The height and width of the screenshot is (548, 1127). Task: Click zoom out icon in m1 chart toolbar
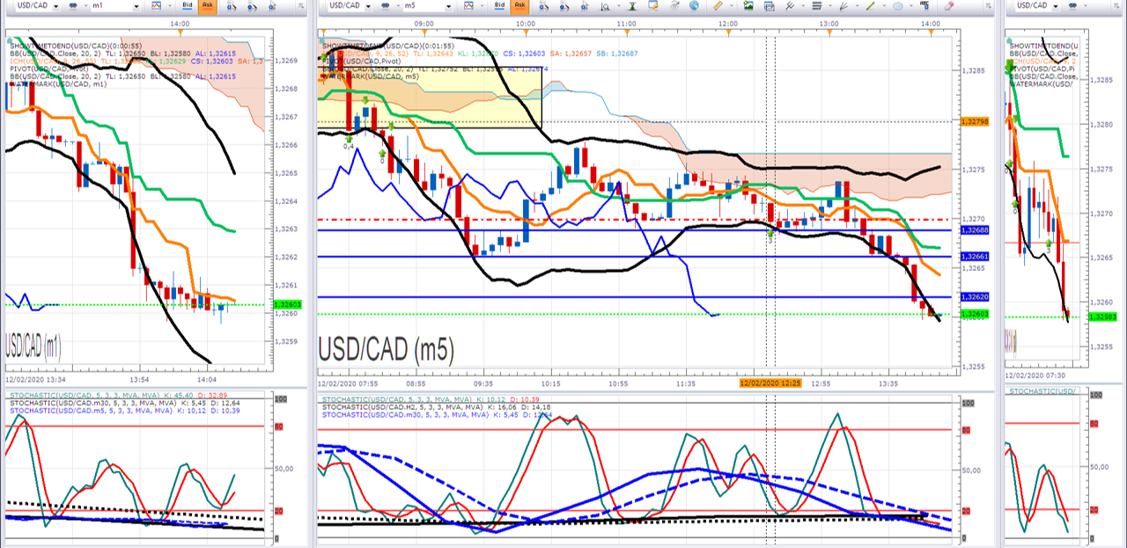click(x=252, y=6)
